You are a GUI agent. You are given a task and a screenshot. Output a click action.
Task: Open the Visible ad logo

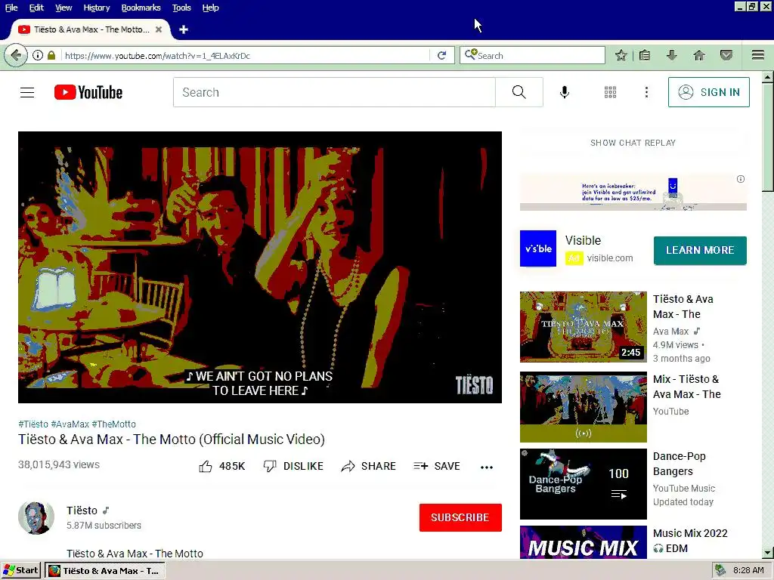tap(538, 248)
